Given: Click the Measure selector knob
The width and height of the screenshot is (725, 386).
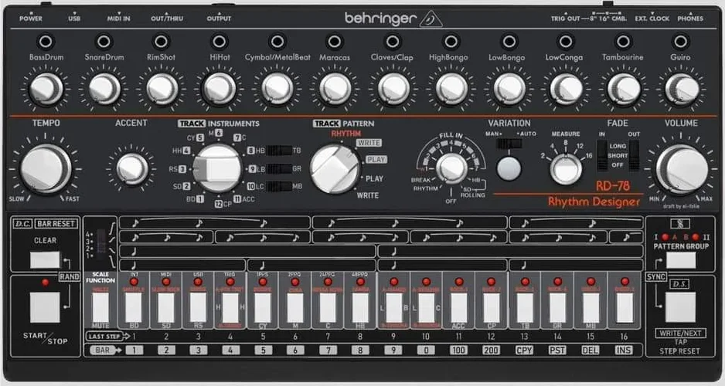Looking at the screenshot, I should click(x=566, y=169).
